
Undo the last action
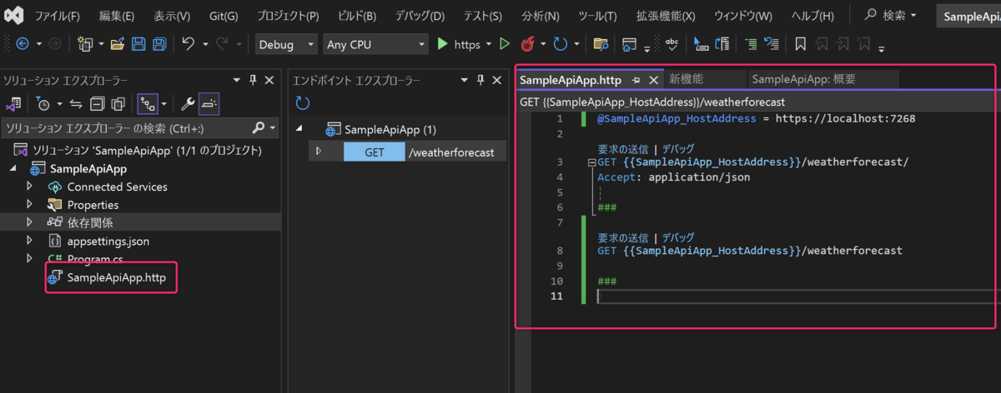189,44
